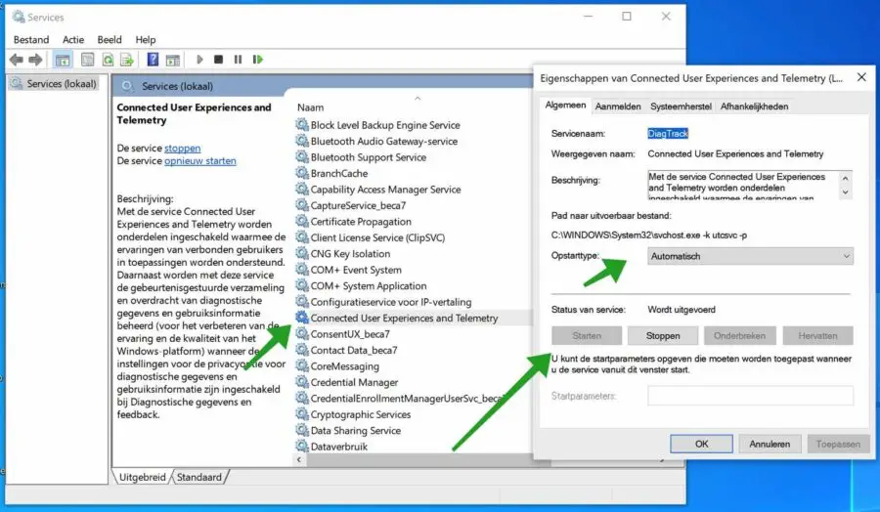Viewport: 880px width, 512px height.
Task: Click the gear icon of Cryptographic Services
Action: pos(302,414)
